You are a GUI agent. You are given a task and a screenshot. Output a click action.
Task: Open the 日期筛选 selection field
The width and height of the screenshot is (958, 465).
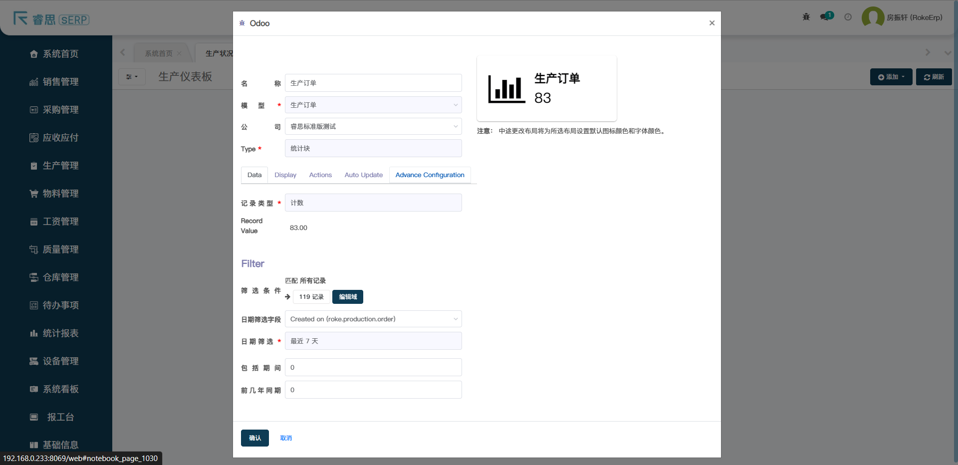(x=373, y=341)
